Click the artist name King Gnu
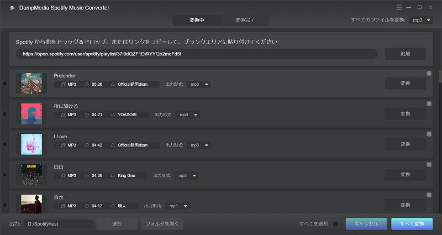The height and width of the screenshot is (235, 442). 127,175
